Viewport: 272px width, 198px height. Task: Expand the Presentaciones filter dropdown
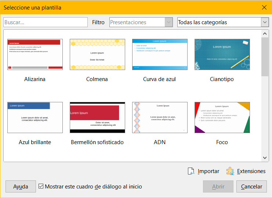[169, 22]
